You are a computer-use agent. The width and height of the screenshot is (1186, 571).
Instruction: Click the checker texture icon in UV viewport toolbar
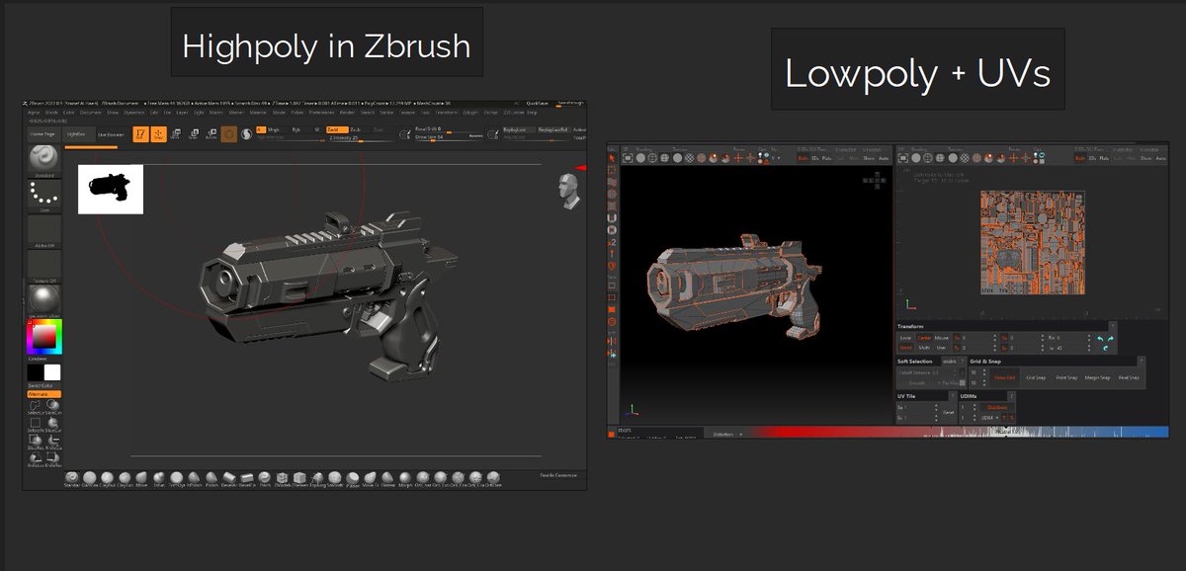(966, 158)
